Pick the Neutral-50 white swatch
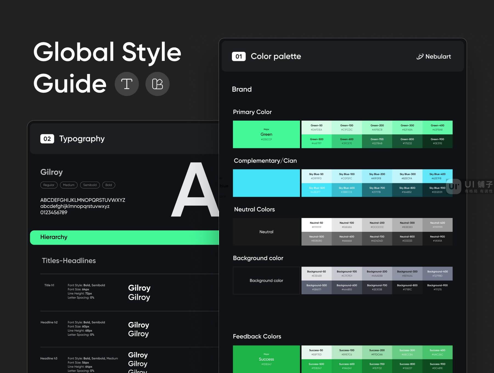The image size is (494, 373). coord(317,225)
